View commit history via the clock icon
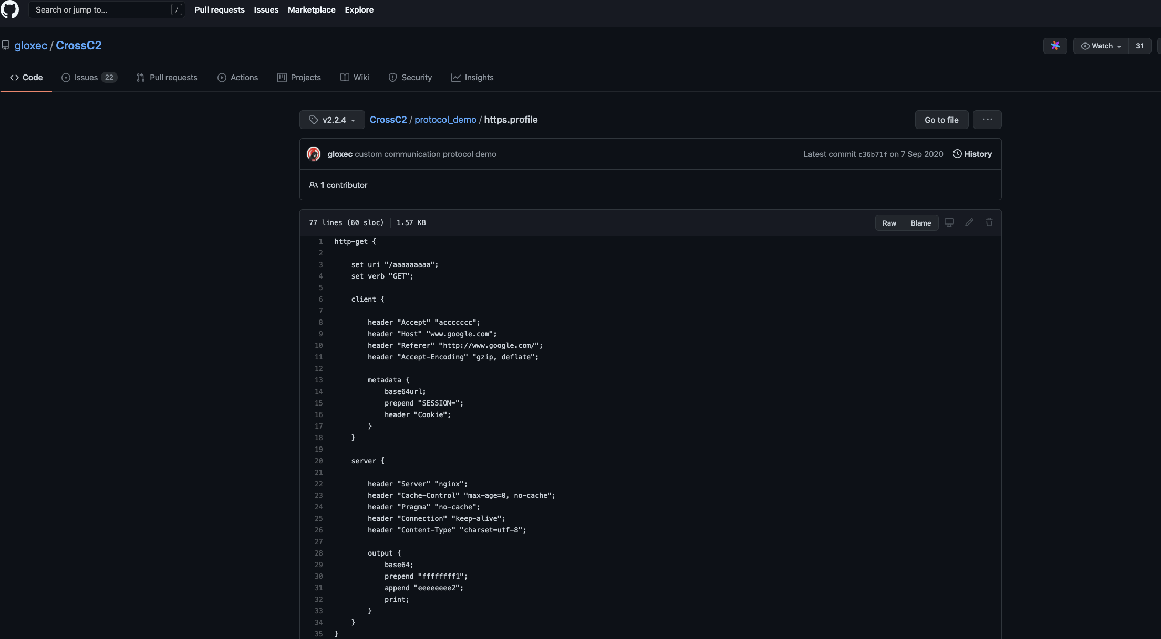The height and width of the screenshot is (639, 1161). pos(957,154)
